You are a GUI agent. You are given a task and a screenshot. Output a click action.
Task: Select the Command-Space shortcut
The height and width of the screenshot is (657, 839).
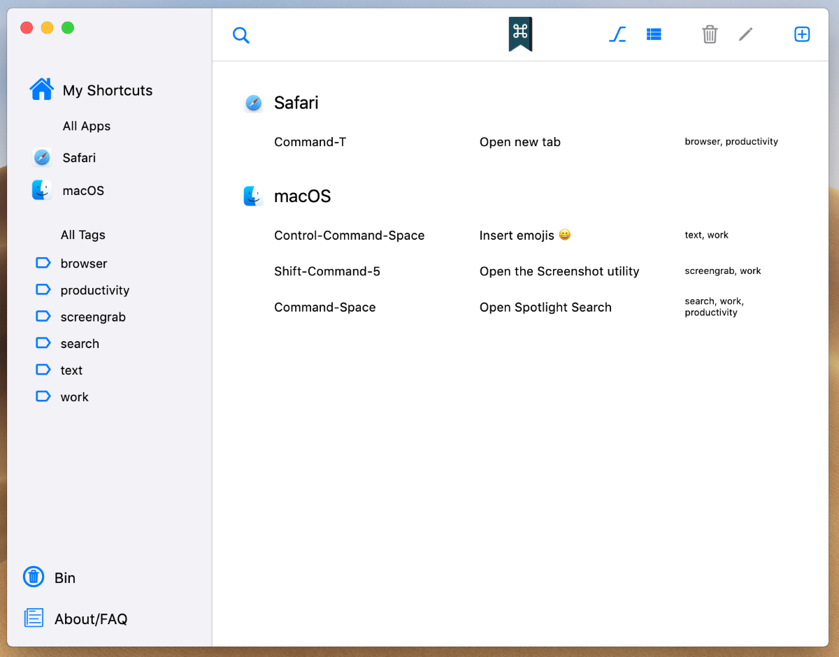pos(325,308)
